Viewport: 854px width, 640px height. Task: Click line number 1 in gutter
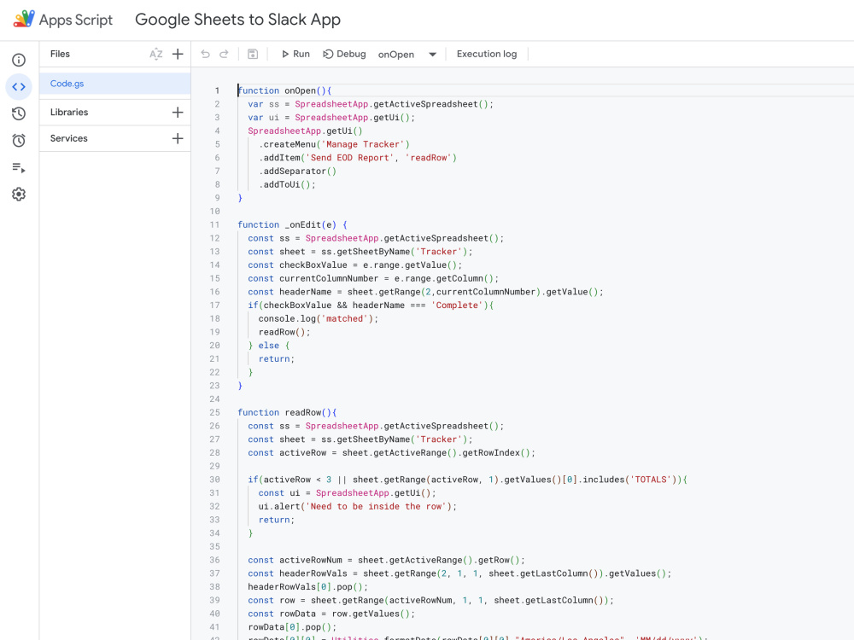tap(217, 91)
